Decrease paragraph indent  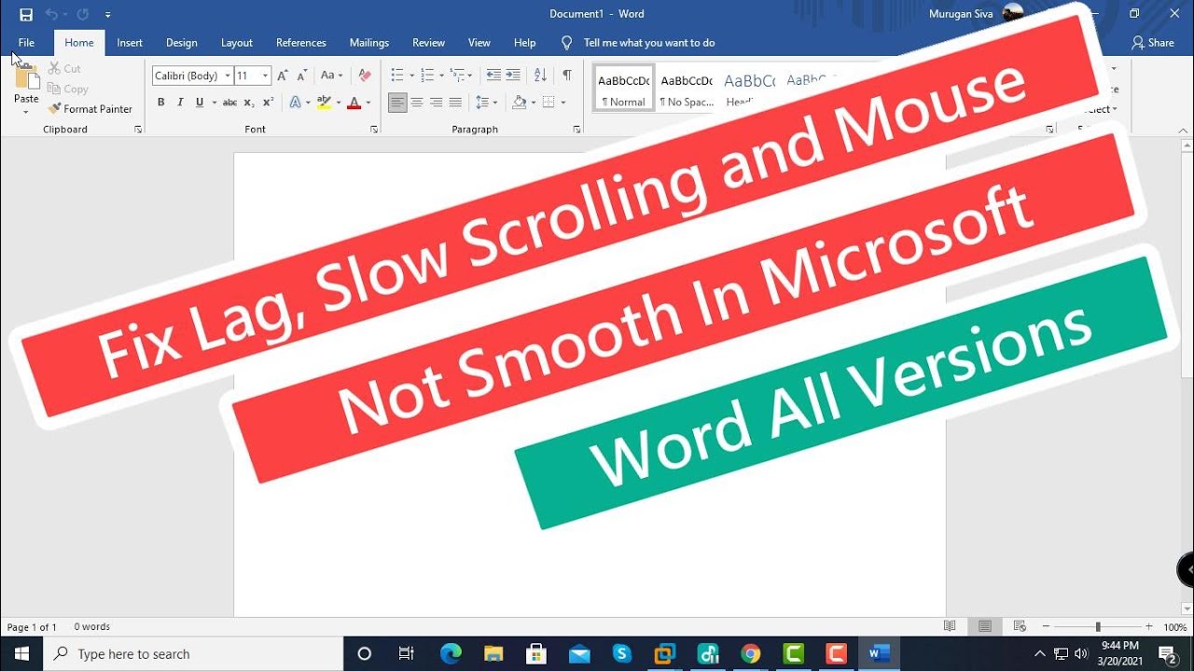pyautogui.click(x=493, y=75)
